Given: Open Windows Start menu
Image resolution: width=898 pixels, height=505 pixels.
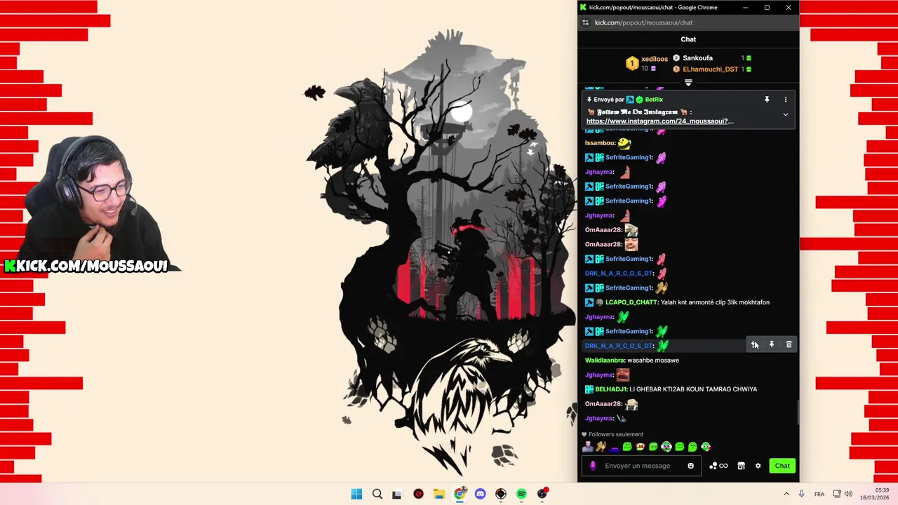Looking at the screenshot, I should [x=356, y=494].
